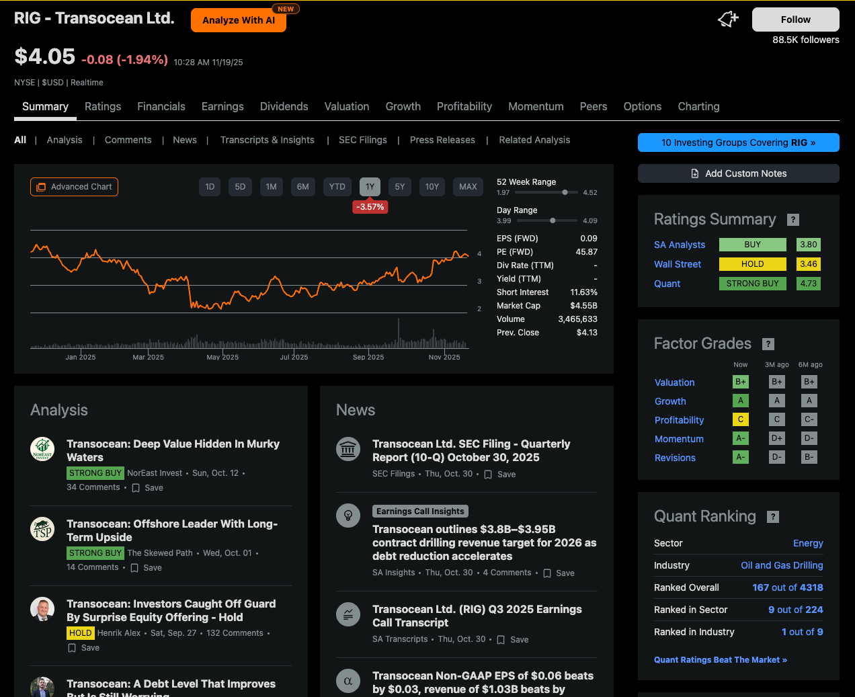
Task: Click alpha icon beside Non-GAAP EPS news
Action: [348, 681]
